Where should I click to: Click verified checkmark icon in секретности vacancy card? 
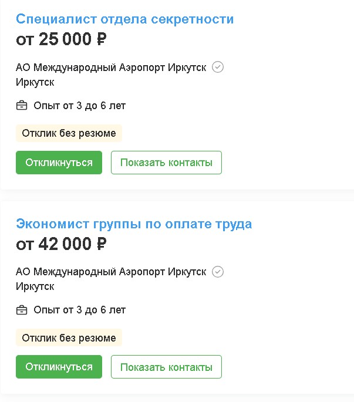point(218,67)
